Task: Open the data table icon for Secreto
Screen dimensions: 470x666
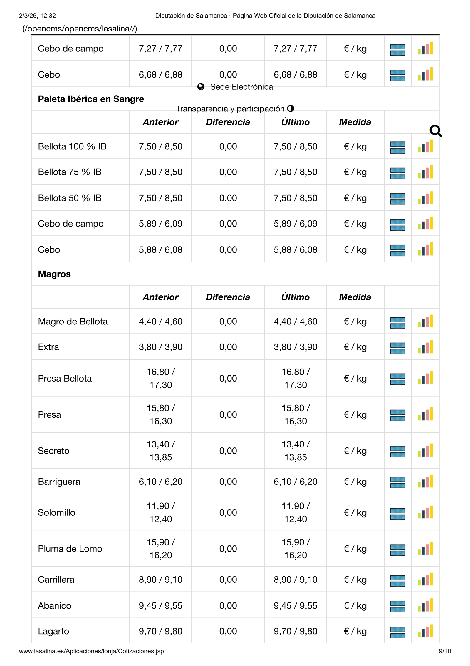Action: [x=398, y=451]
